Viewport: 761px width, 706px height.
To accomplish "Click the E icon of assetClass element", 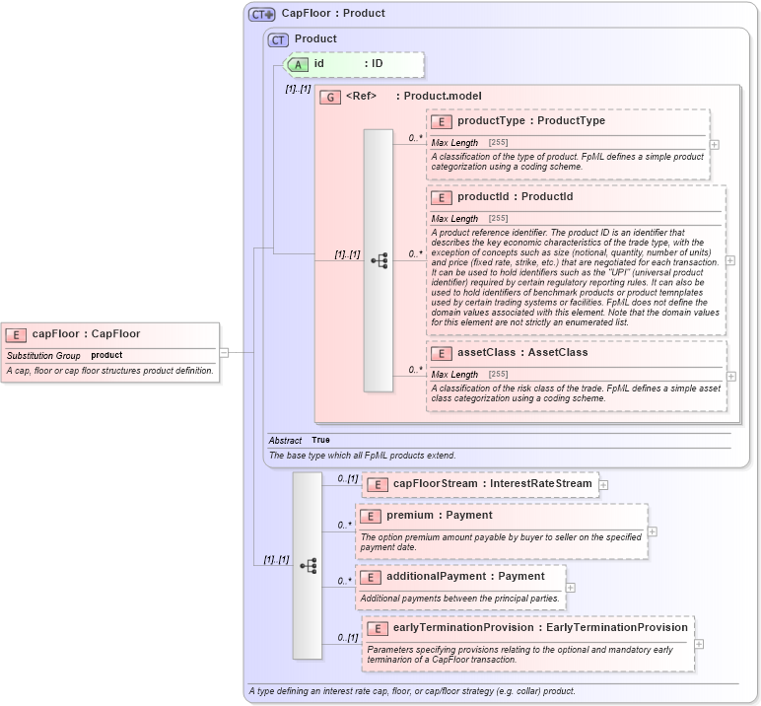I will point(442,353).
